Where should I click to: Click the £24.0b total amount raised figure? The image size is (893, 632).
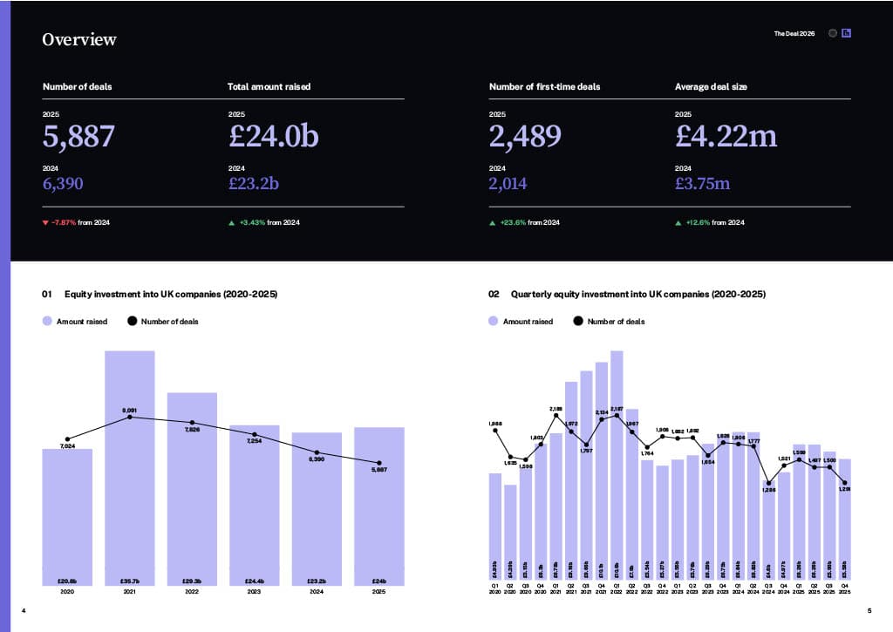(274, 136)
